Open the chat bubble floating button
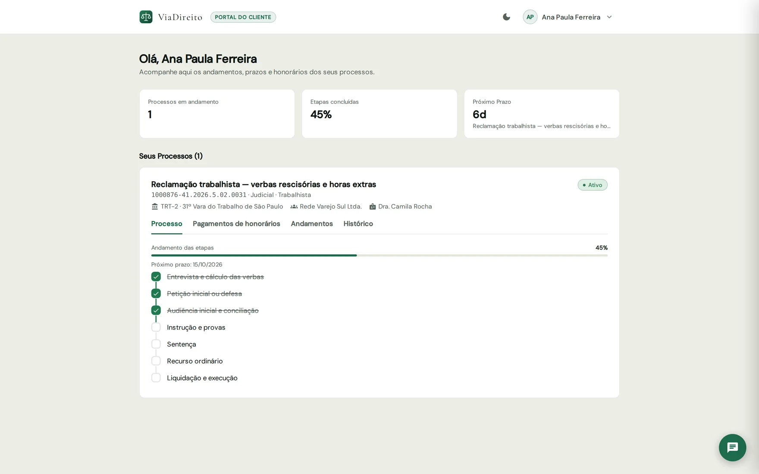The width and height of the screenshot is (759, 474). (x=732, y=447)
